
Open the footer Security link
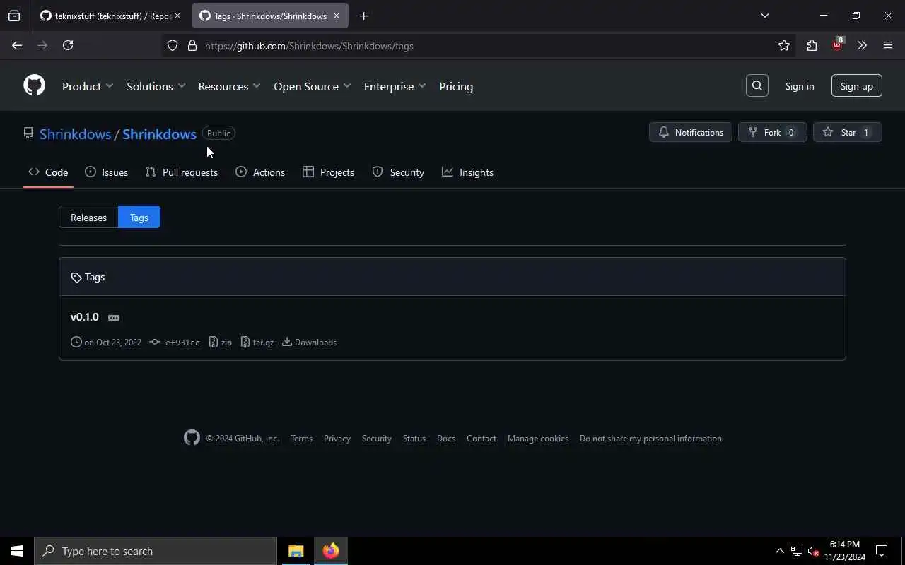377,439
